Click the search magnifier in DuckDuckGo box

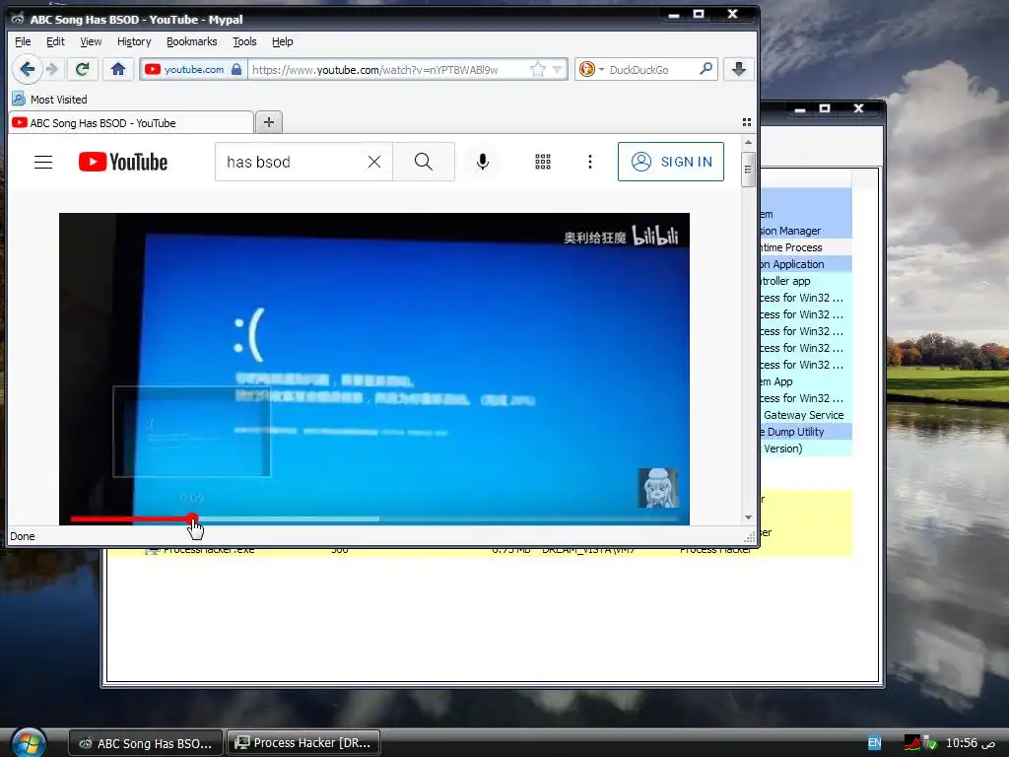(706, 69)
